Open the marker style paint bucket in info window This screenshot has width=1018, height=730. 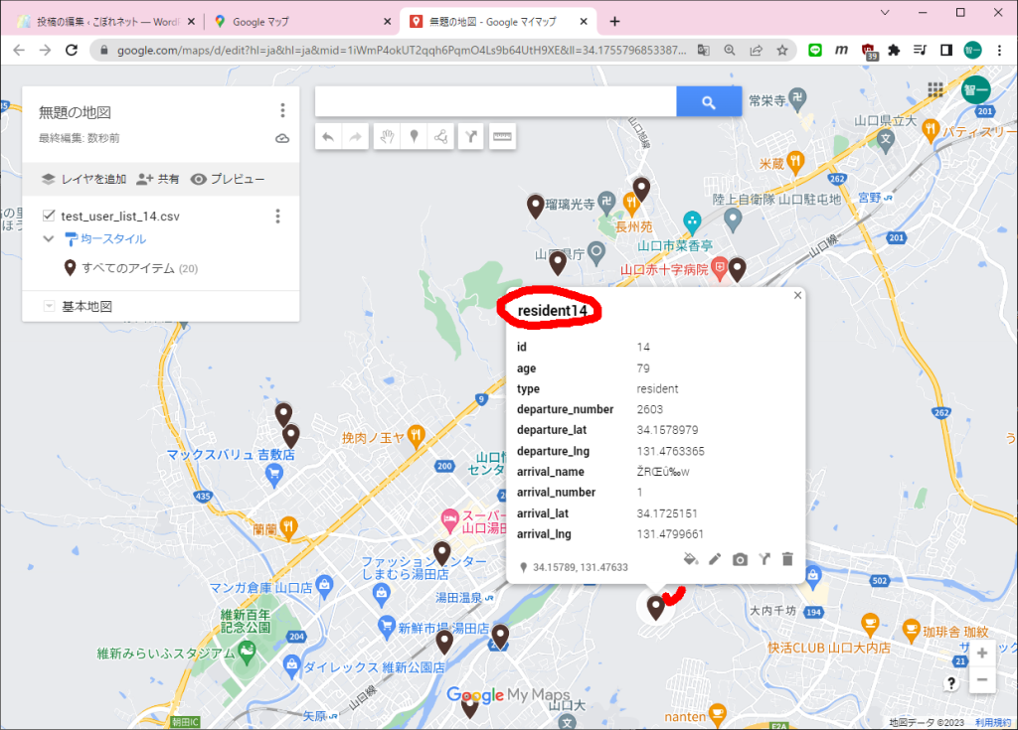(690, 559)
